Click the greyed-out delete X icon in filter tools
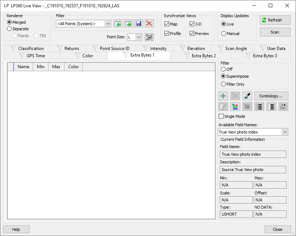Viewport: 296px width, 236px height. click(235, 96)
